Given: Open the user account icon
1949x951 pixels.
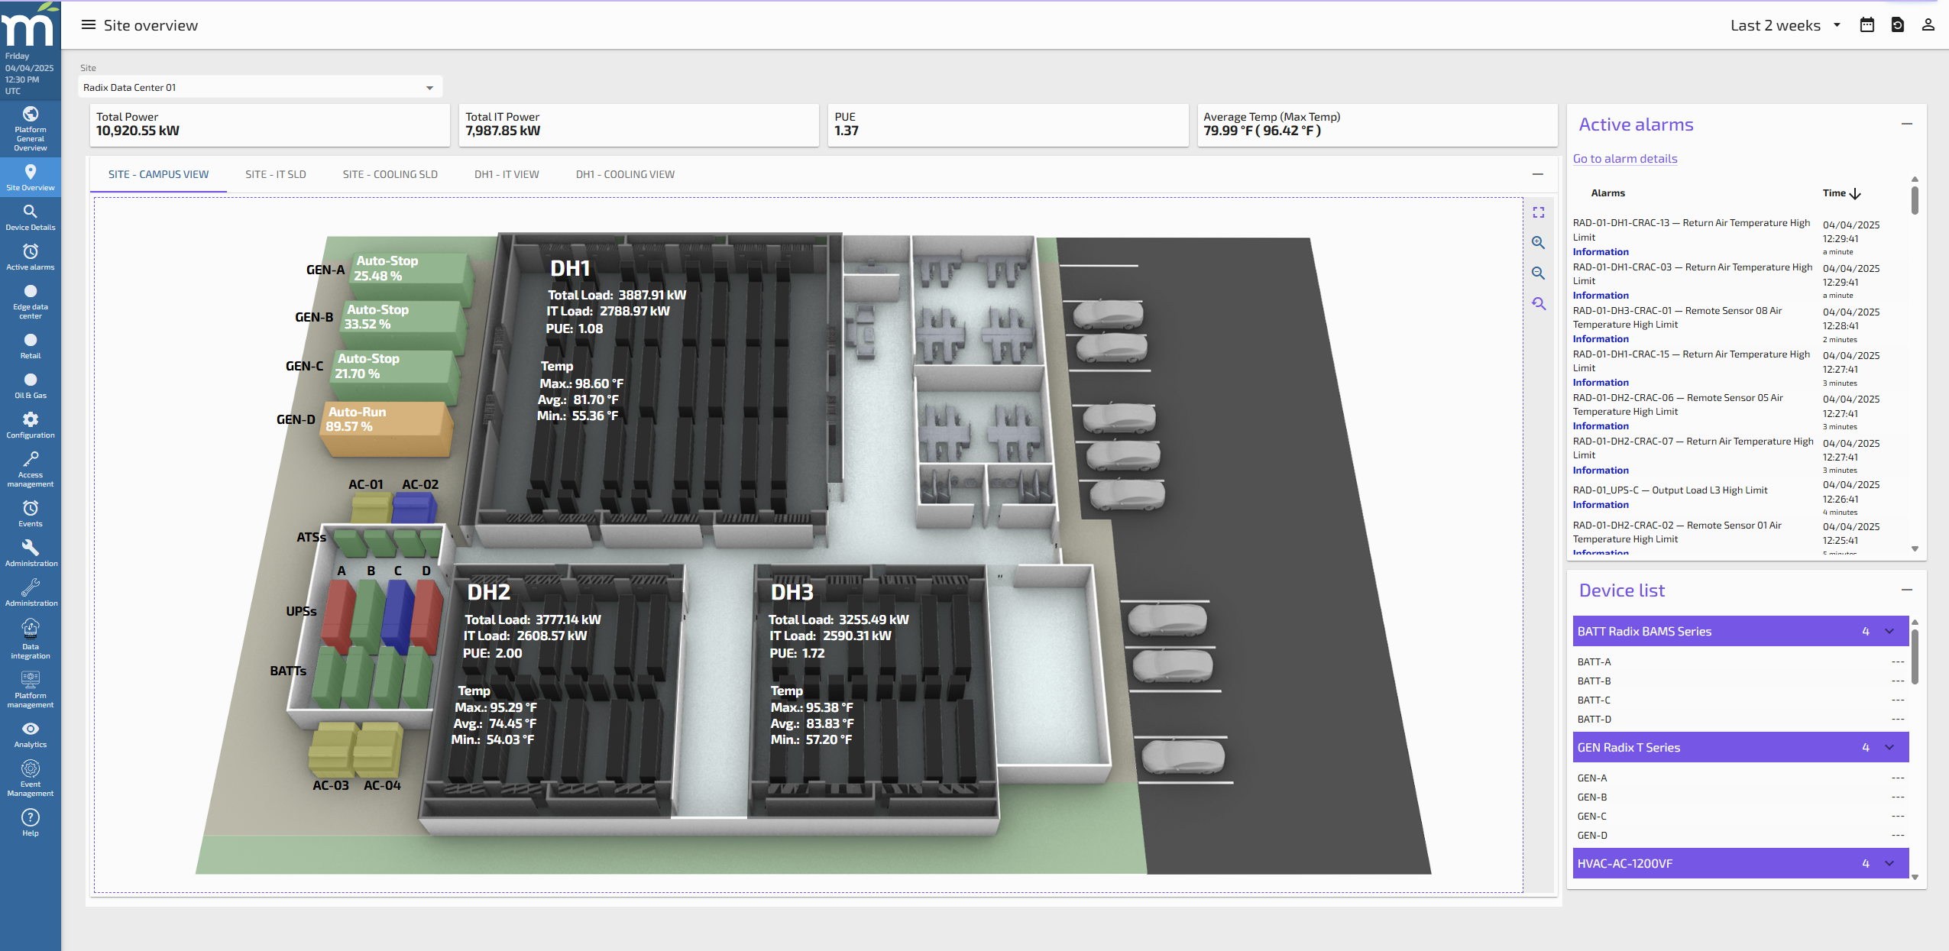Looking at the screenshot, I should pos(1928,25).
